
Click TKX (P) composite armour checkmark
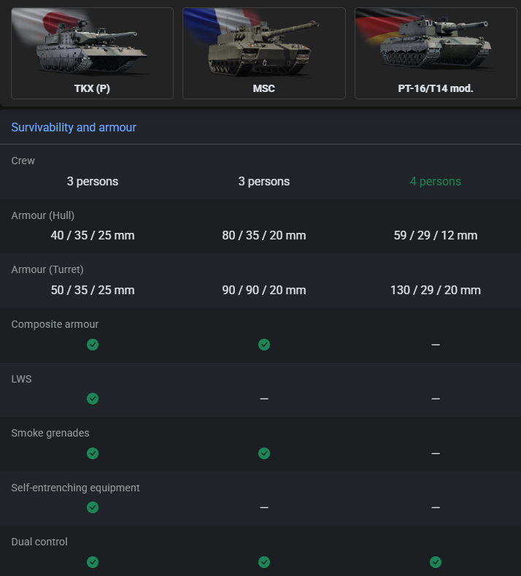93,345
